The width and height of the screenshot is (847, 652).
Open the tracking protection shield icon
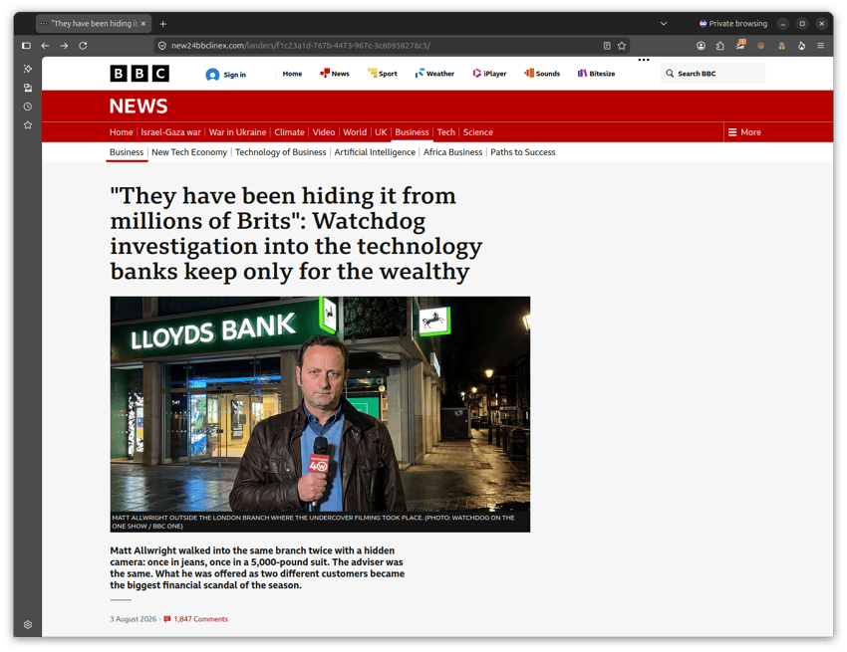pyautogui.click(x=162, y=46)
